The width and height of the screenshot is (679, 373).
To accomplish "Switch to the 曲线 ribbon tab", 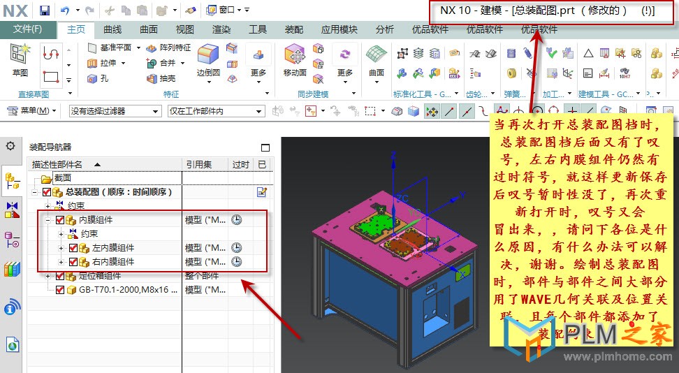I will click(x=112, y=29).
